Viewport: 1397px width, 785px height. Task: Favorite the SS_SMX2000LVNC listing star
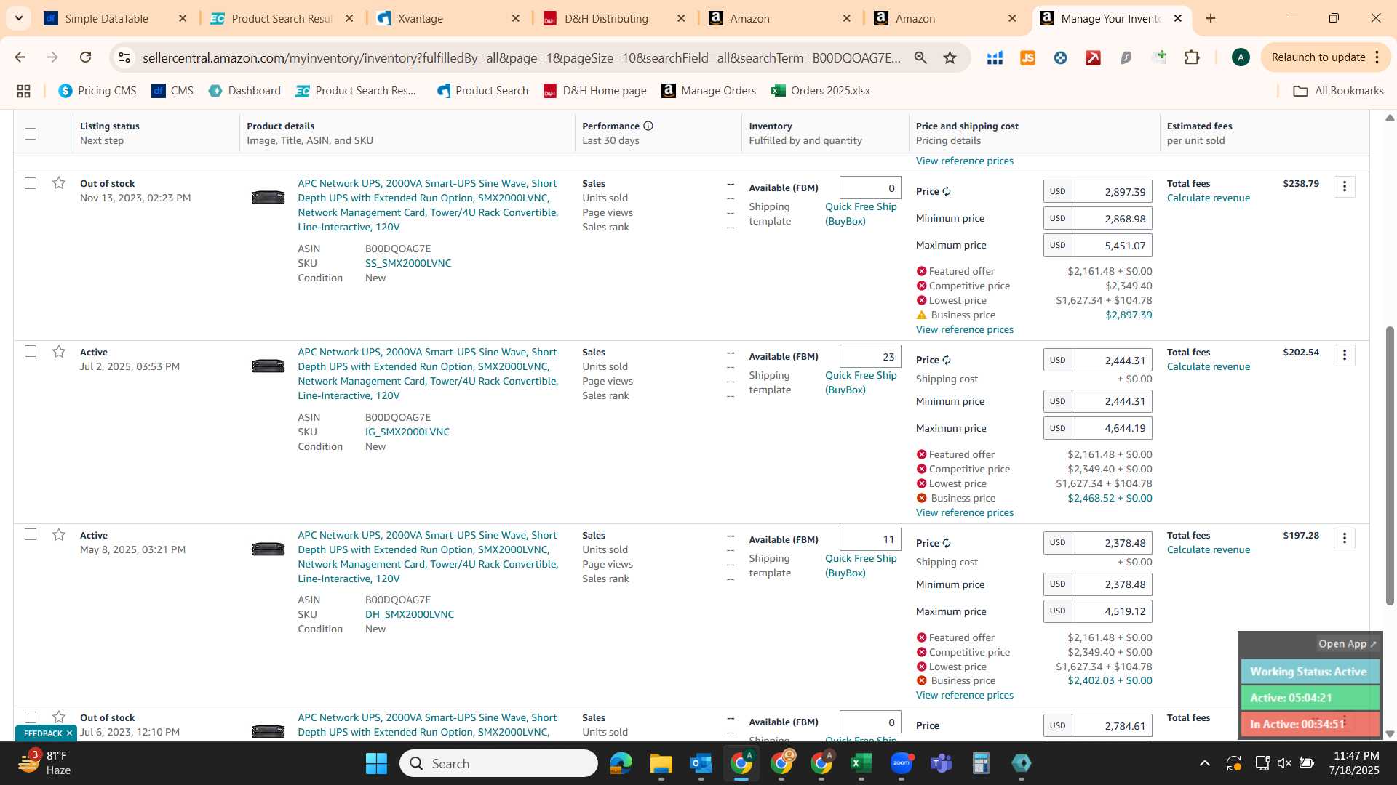pyautogui.click(x=59, y=183)
